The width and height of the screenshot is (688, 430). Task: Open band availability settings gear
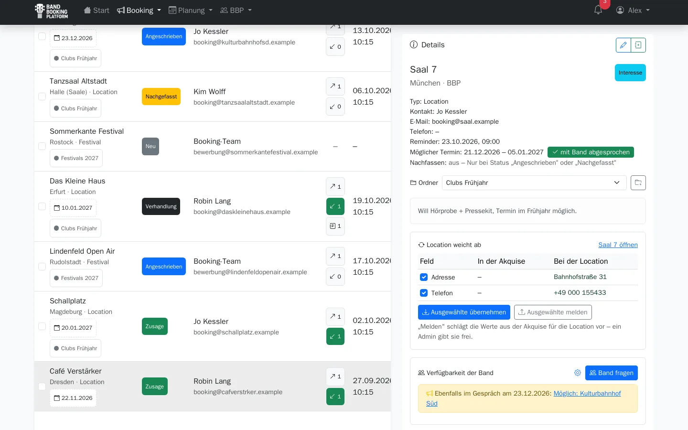[578, 373]
